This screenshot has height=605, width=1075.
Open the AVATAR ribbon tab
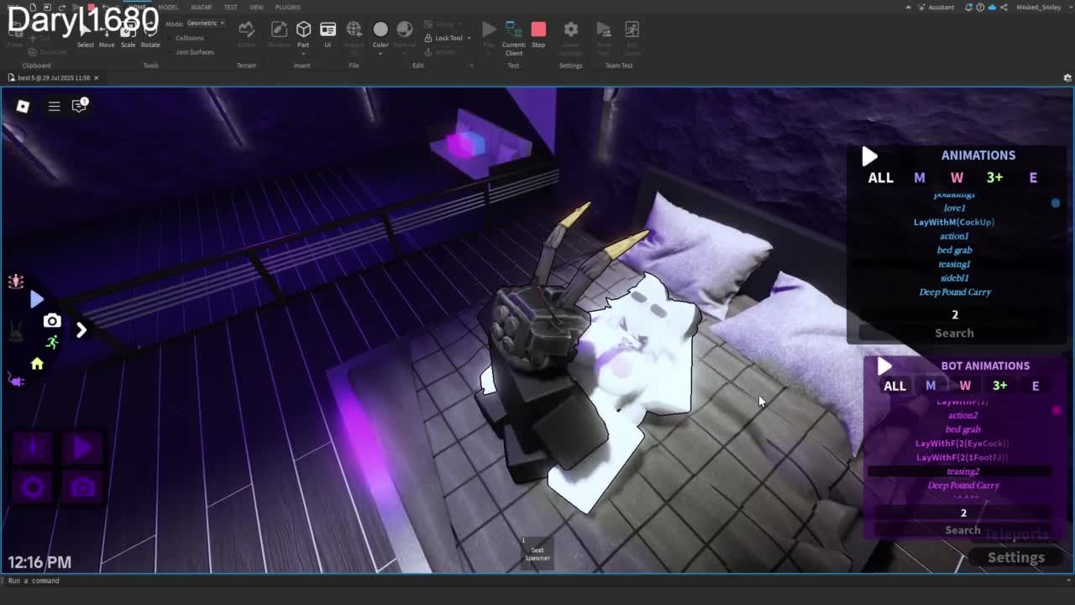[201, 8]
